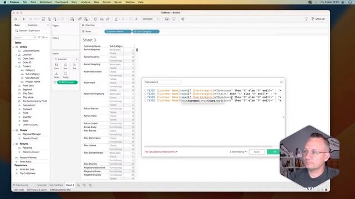The height and width of the screenshot is (199, 355).
Task: Click the filter fields funnel icon
Action: [39, 38]
